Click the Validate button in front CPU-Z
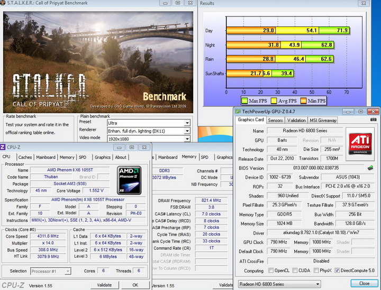Image resolution: width=381 pixels, height=290 pixels. (104, 285)
